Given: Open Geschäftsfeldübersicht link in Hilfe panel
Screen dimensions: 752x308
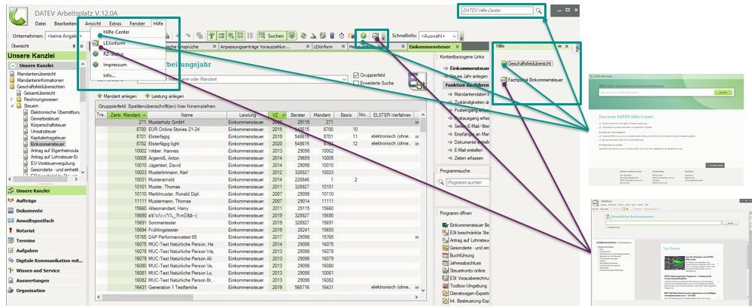Looking at the screenshot, I should point(529,63).
